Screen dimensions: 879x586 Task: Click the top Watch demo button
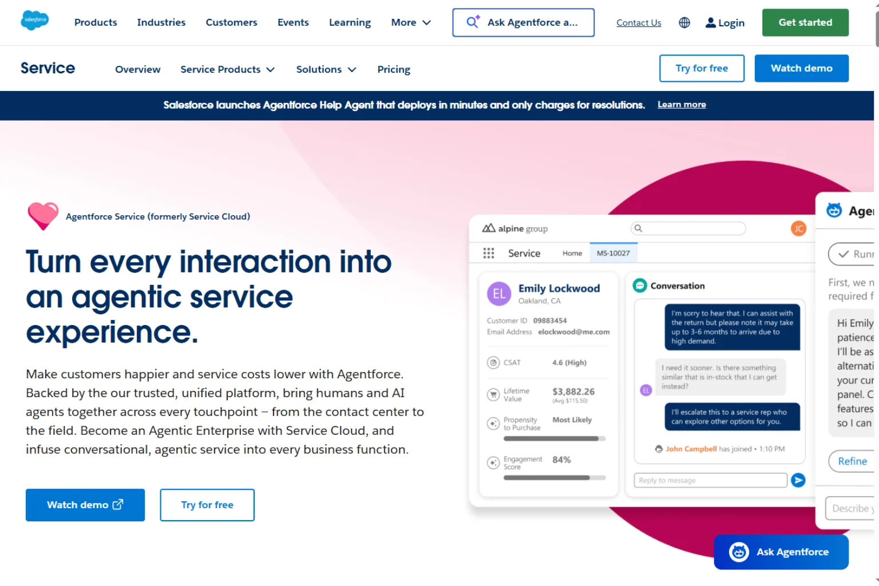tap(801, 68)
